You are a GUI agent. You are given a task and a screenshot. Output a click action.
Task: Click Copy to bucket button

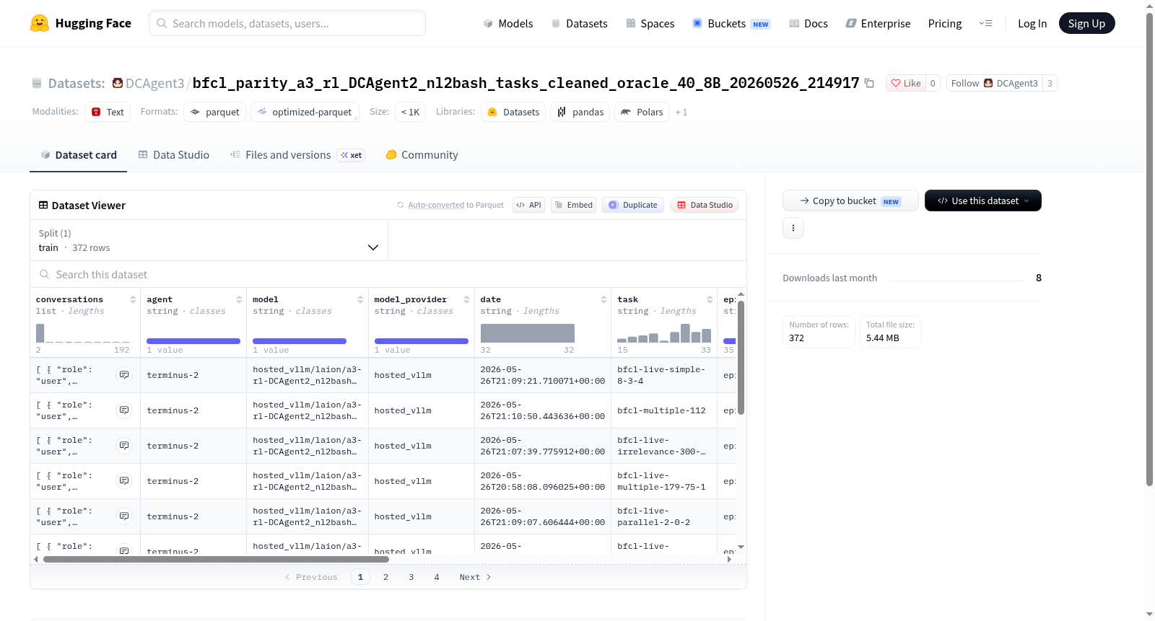tap(850, 201)
